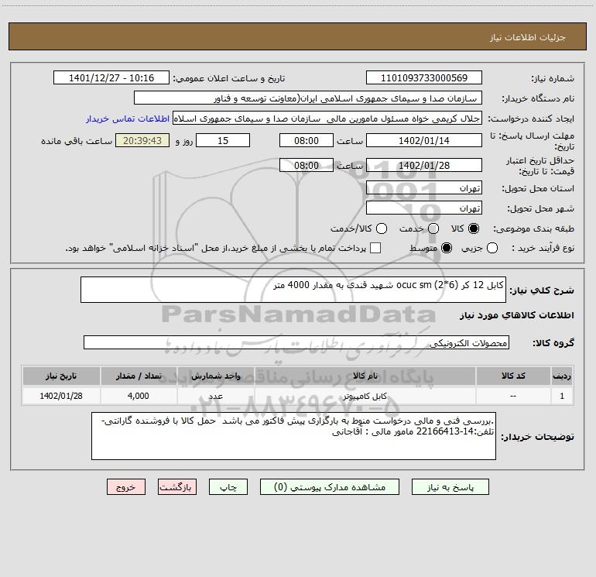596x577 pixels.
Task: Click the نام کالا column header
Action: pos(365,376)
